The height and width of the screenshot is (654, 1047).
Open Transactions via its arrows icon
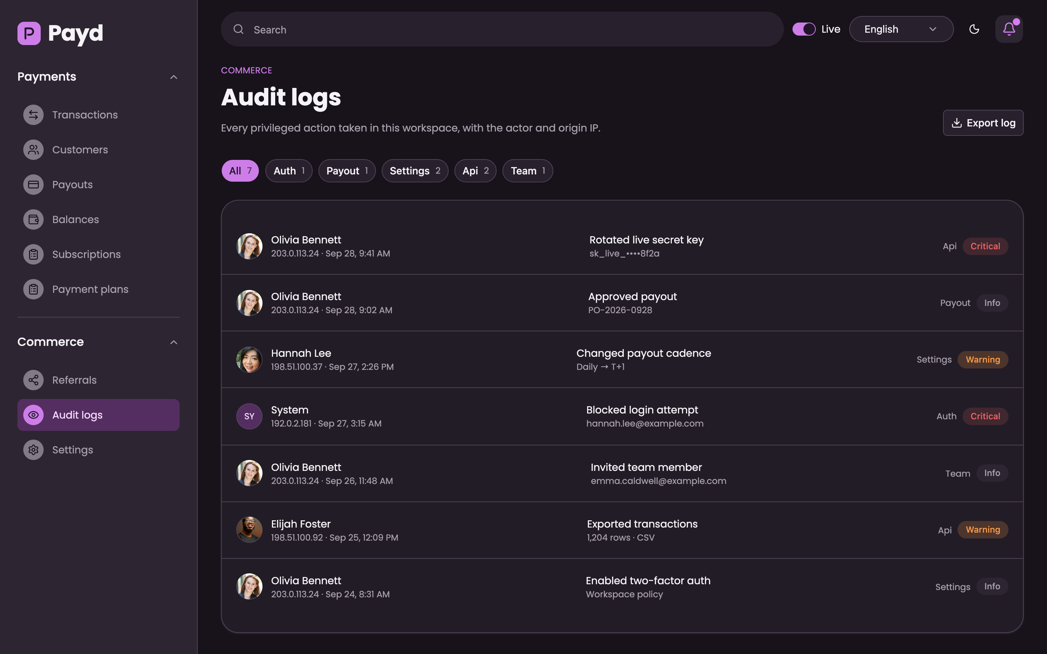[33, 114]
